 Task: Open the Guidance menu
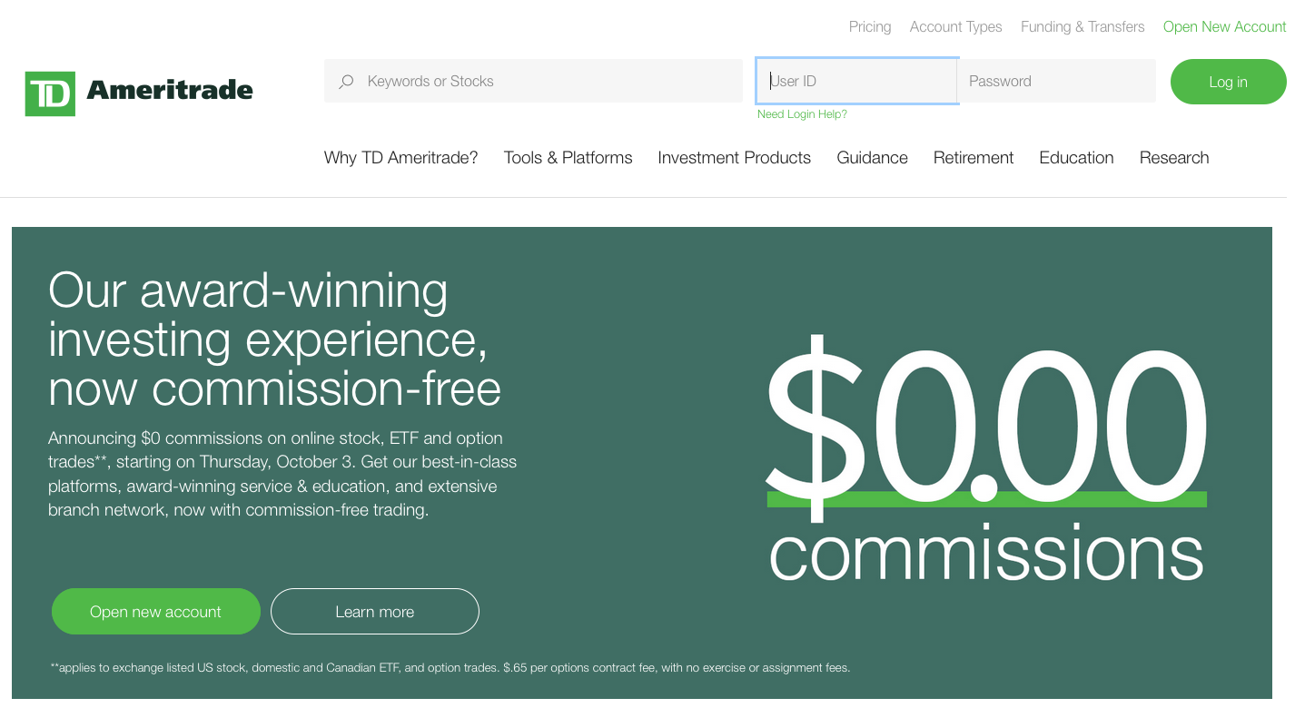click(x=872, y=158)
